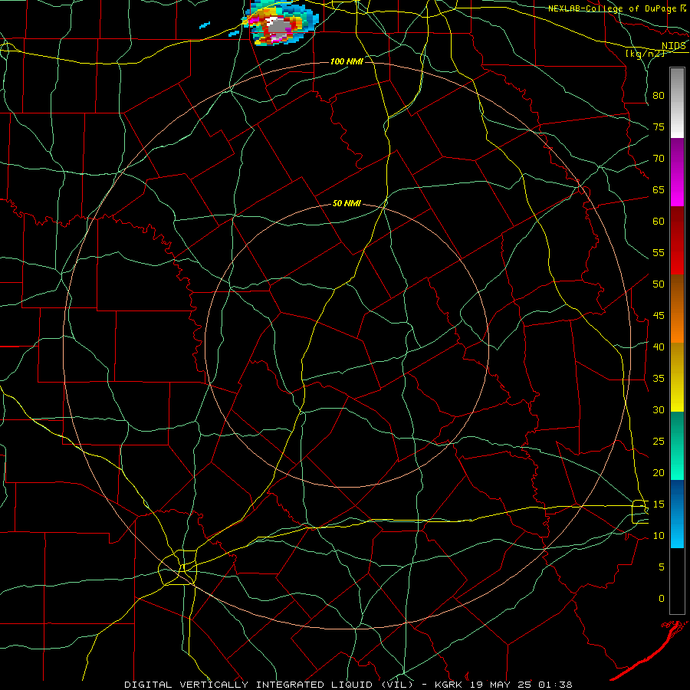Click the 30 value on the legend
The width and height of the screenshot is (690, 690).
coord(659,410)
